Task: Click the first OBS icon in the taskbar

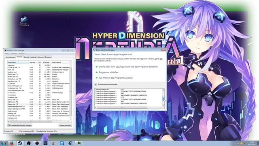Action: coord(29,143)
